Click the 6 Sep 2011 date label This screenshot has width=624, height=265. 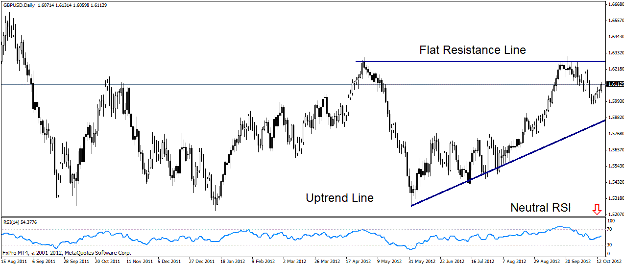pos(44,261)
